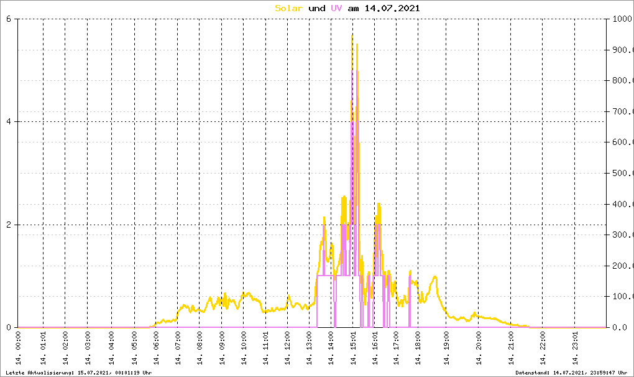This screenshot has height=377, width=634.
Task: Click the time axis label '14. 18:00'
Action: tap(418, 348)
